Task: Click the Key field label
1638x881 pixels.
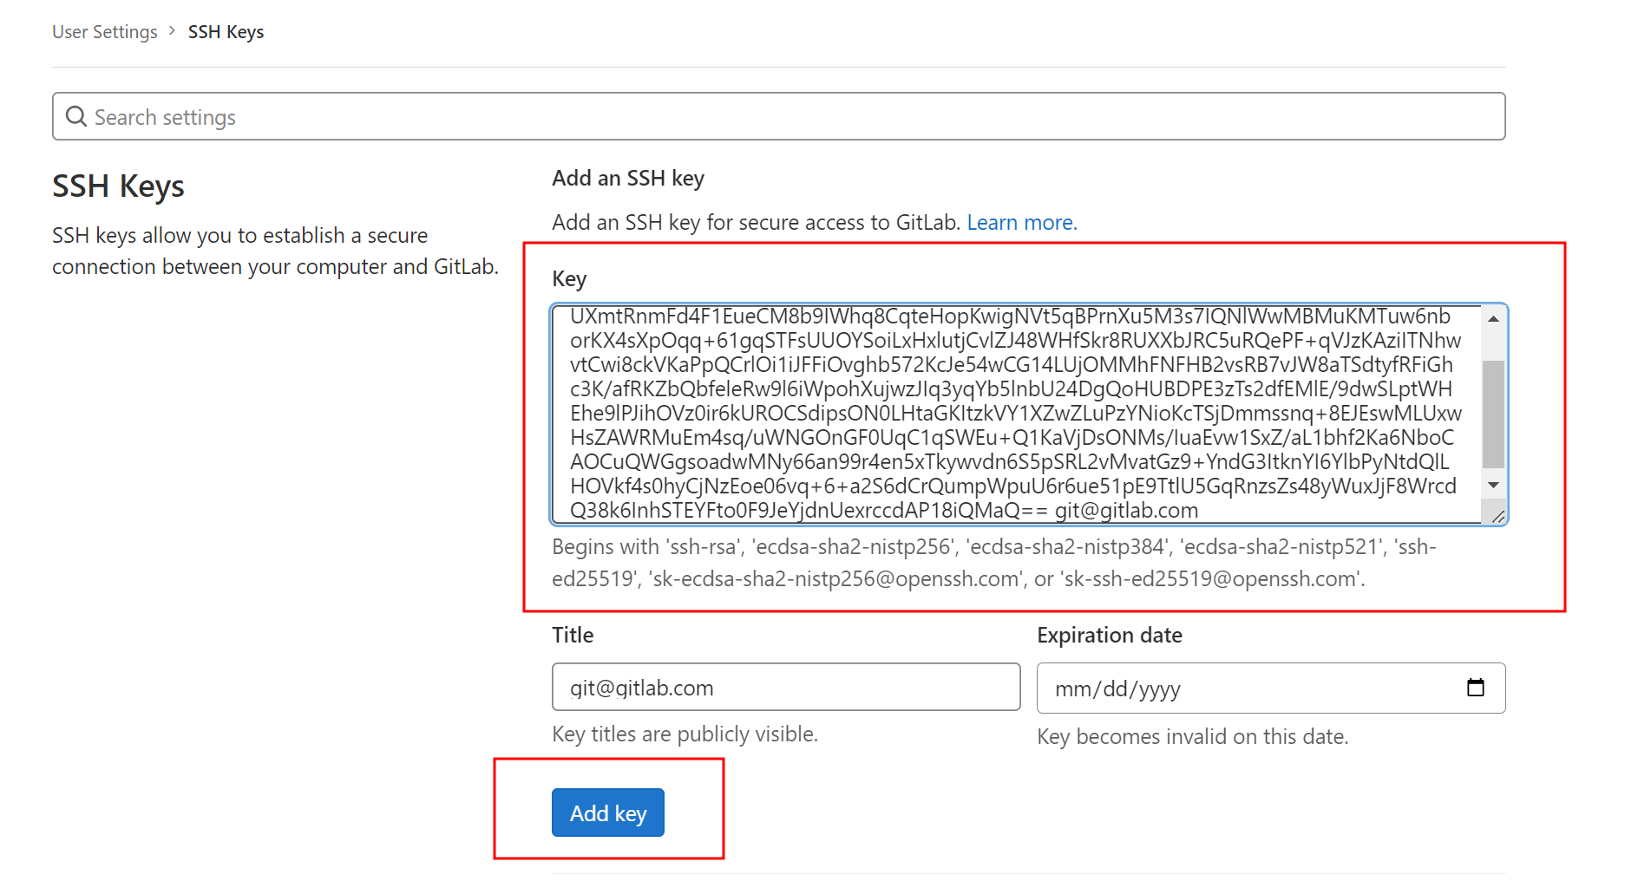Action: 569,279
